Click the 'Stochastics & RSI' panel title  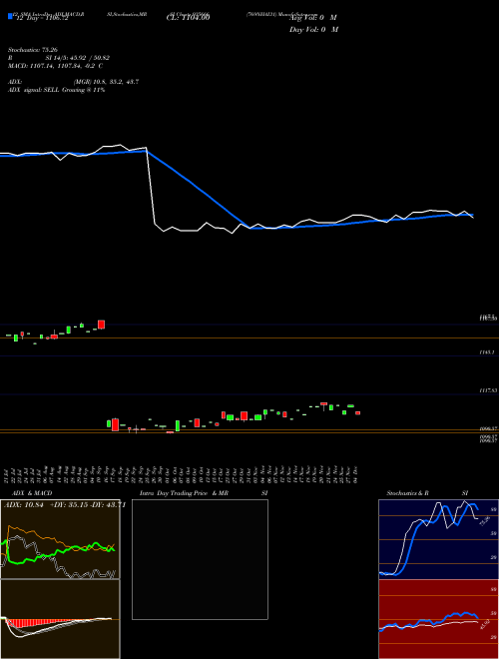point(427,493)
